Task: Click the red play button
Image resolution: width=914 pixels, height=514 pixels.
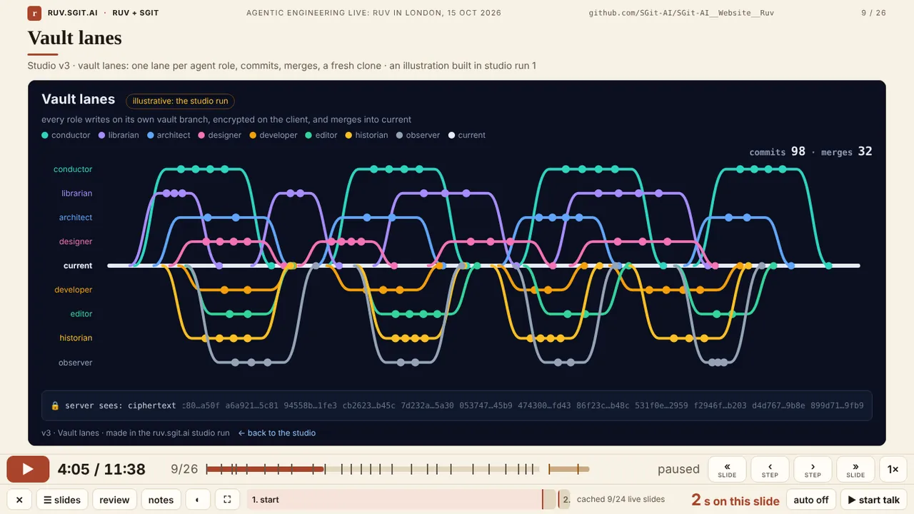Action: [28, 469]
